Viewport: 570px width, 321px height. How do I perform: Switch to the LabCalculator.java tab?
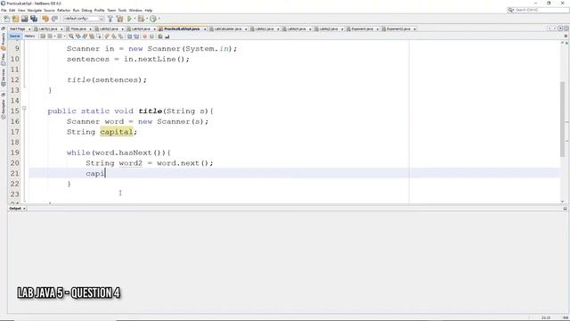[x=228, y=29]
